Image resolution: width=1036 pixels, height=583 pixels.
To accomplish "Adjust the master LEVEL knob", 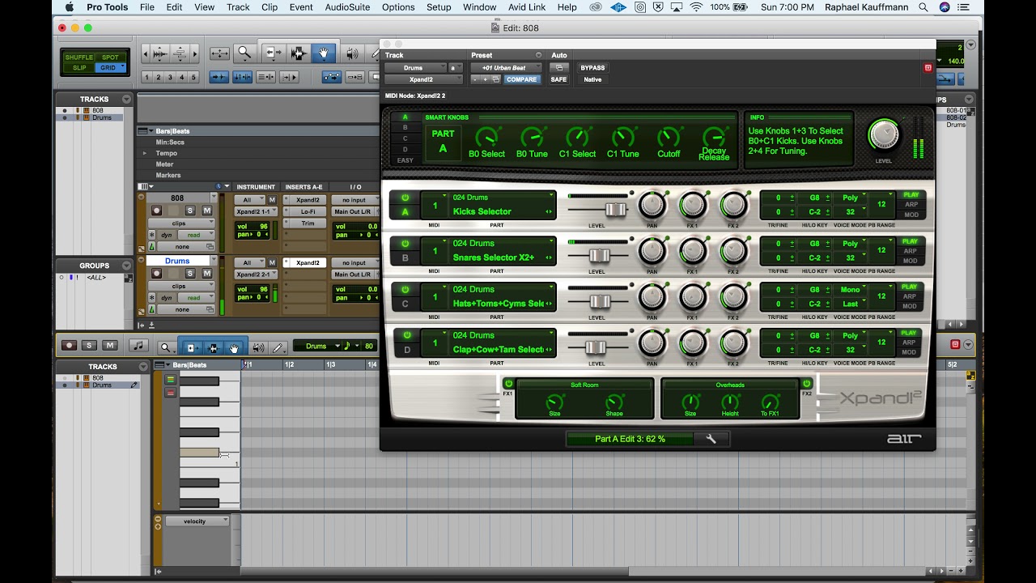I will [883, 134].
